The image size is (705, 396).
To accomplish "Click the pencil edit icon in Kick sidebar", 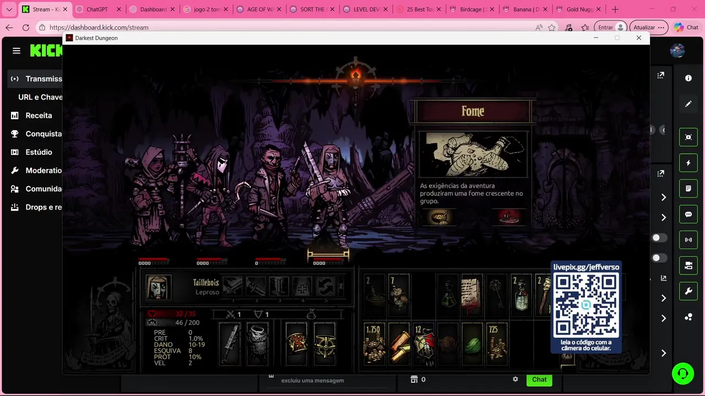I will pyautogui.click(x=688, y=104).
